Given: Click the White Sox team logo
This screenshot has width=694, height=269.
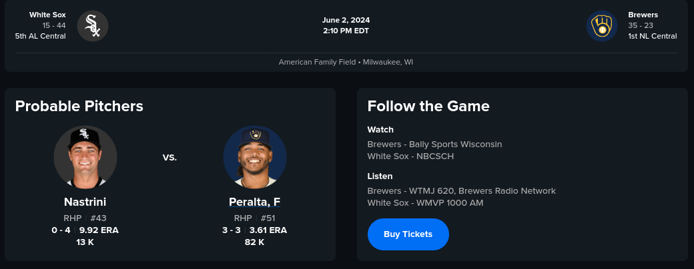Looking at the screenshot, I should (93, 26).
